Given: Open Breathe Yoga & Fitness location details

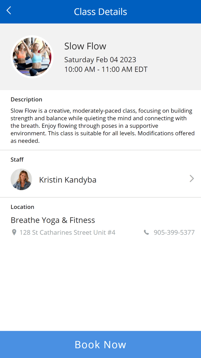Looking at the screenshot, I should tap(53, 220).
